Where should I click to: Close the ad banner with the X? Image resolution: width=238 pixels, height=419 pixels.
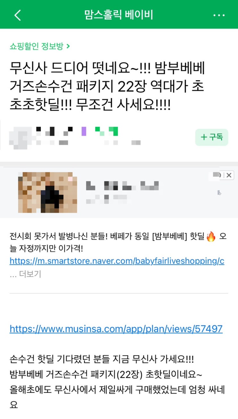[x=229, y=175]
